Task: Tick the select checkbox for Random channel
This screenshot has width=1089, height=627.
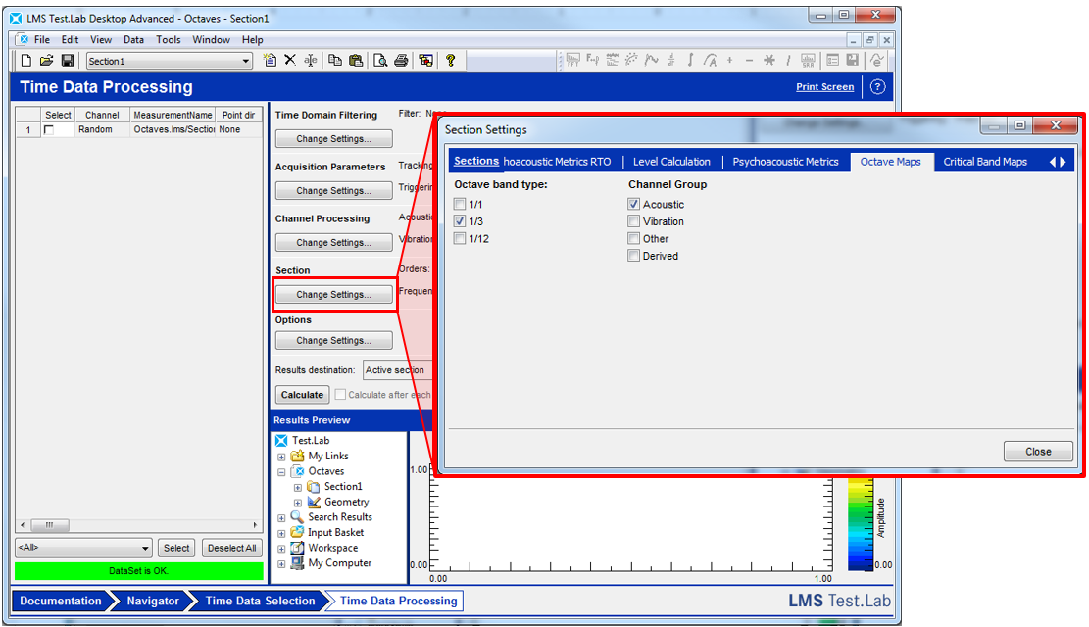Action: [49, 130]
